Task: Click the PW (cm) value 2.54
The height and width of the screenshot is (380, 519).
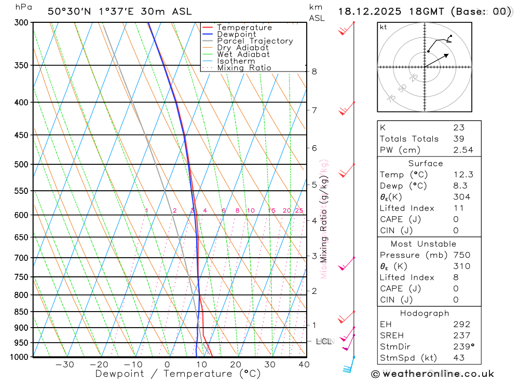Action: tap(463, 150)
